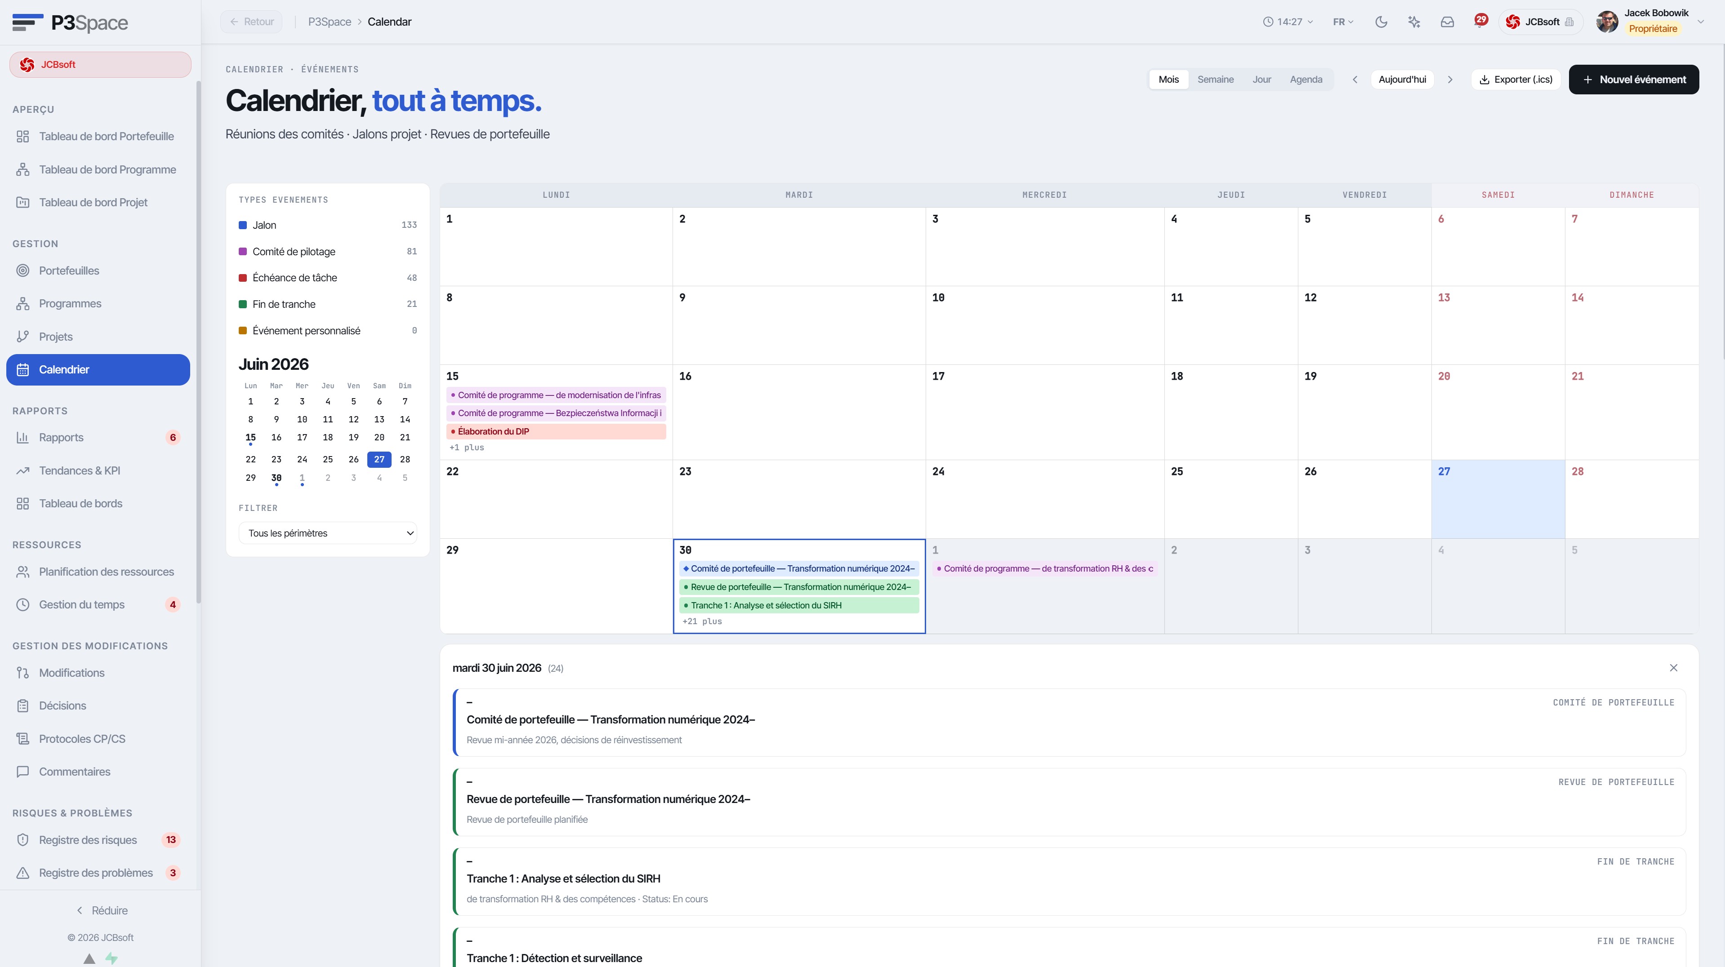Open Portefeuilles target icon
Screen dimensions: 1725x967
[23, 271]
